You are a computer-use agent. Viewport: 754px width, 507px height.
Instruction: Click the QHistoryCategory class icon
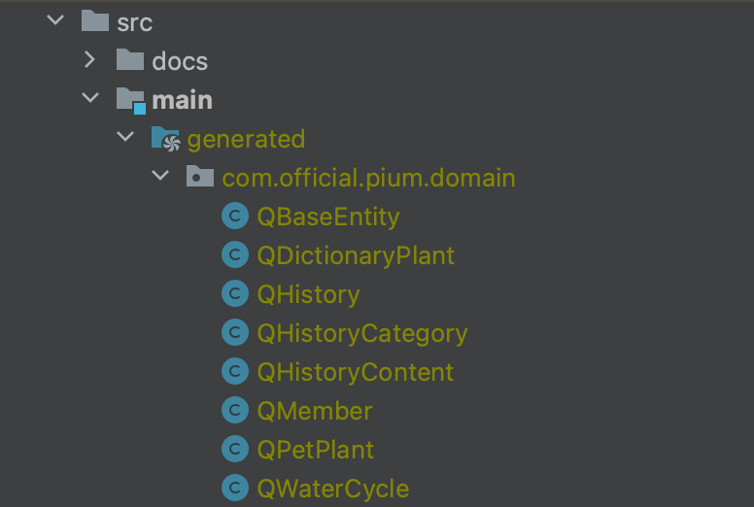pos(234,333)
